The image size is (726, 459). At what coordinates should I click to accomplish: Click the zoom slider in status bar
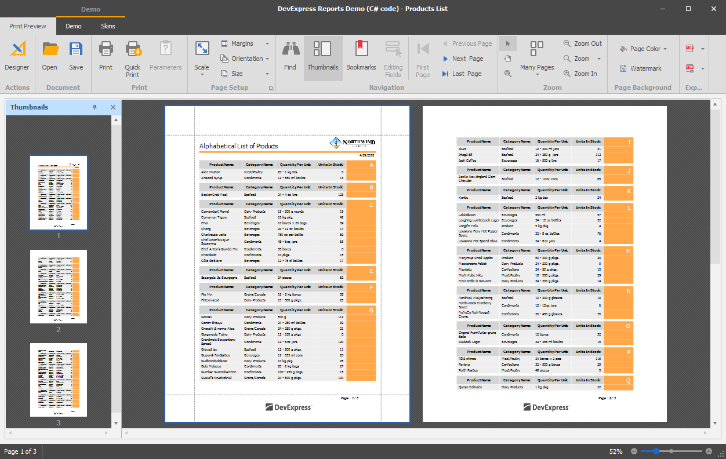(x=671, y=451)
